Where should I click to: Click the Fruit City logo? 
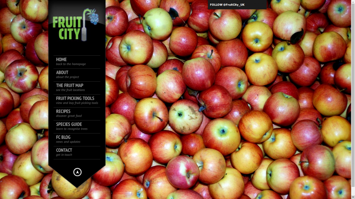pyautogui.click(x=76, y=25)
